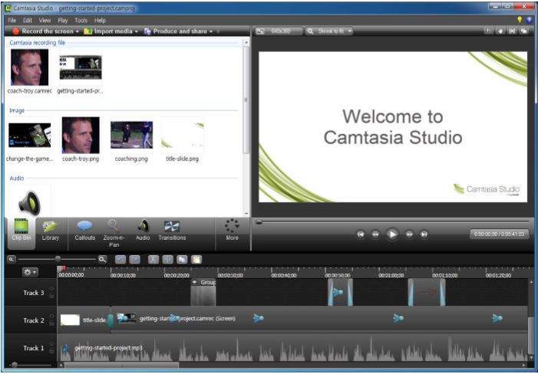Step forward in the preview

click(x=409, y=235)
